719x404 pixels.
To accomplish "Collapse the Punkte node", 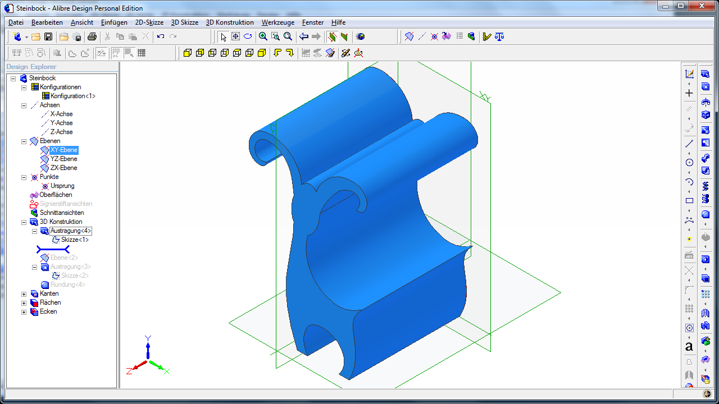I will click(24, 177).
